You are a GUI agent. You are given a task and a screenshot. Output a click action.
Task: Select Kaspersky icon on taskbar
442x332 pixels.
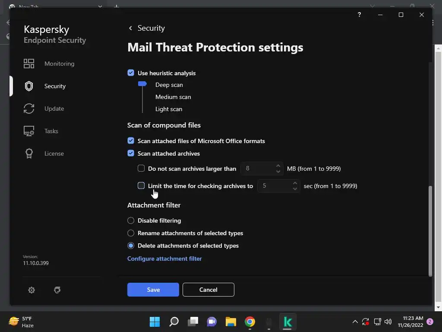(287, 322)
